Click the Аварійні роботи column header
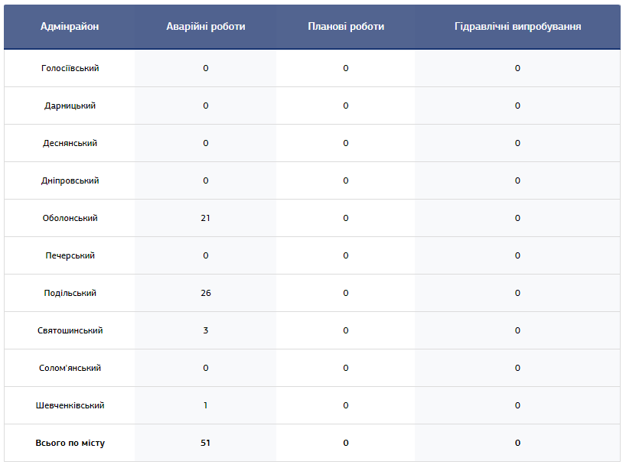626x468 pixels. click(x=205, y=27)
